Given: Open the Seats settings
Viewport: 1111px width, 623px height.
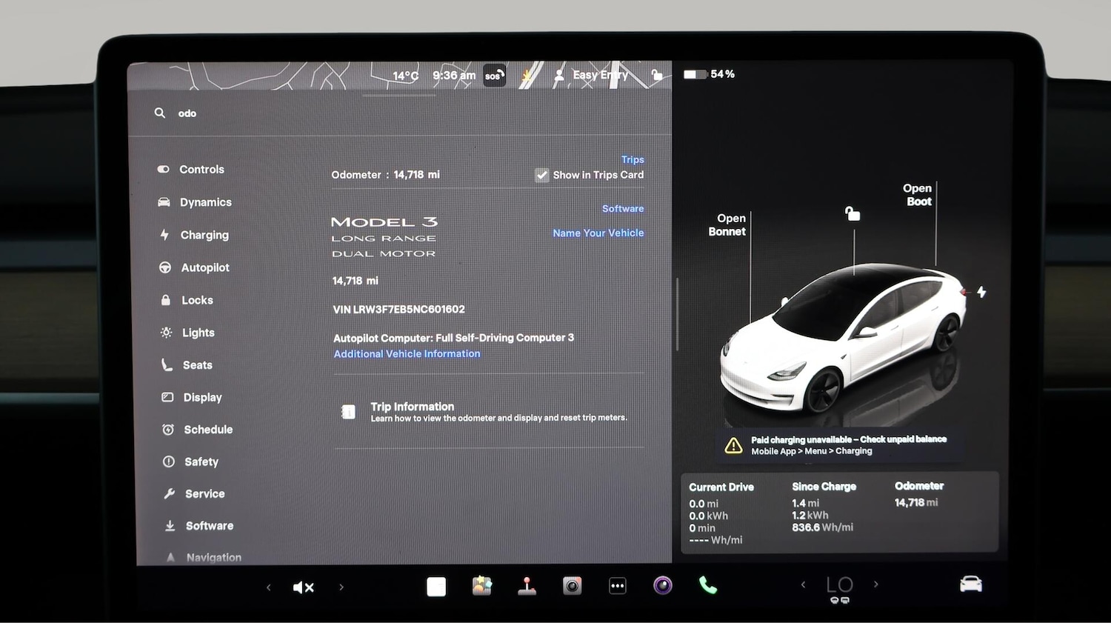Looking at the screenshot, I should [x=187, y=365].
